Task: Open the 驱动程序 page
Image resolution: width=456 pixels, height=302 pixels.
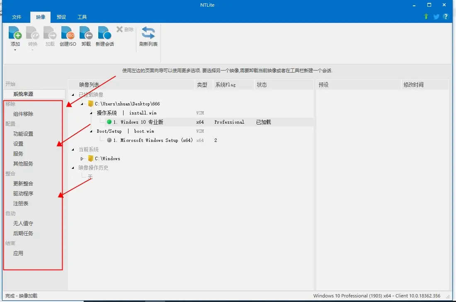Action: point(23,193)
